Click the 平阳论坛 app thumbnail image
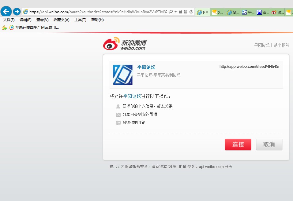293x201 pixels. pos(123,75)
